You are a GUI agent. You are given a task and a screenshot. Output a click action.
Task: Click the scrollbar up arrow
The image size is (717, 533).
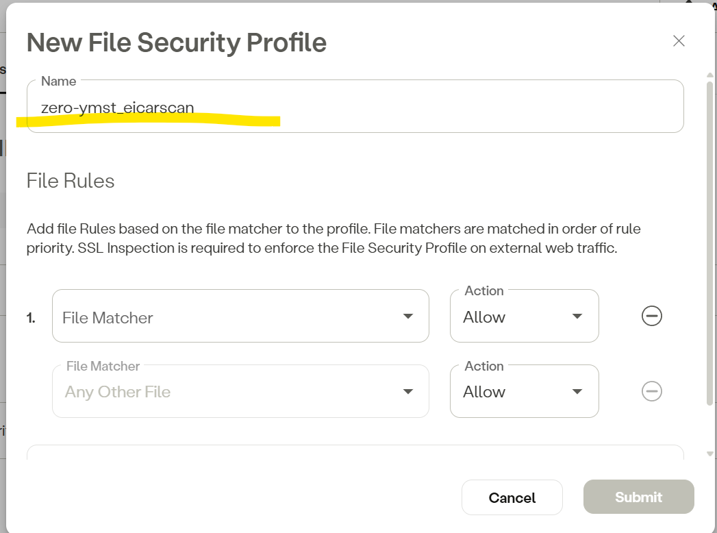[x=710, y=75]
